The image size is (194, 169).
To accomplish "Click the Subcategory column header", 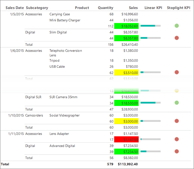I will pyautogui.click(x=37, y=8).
